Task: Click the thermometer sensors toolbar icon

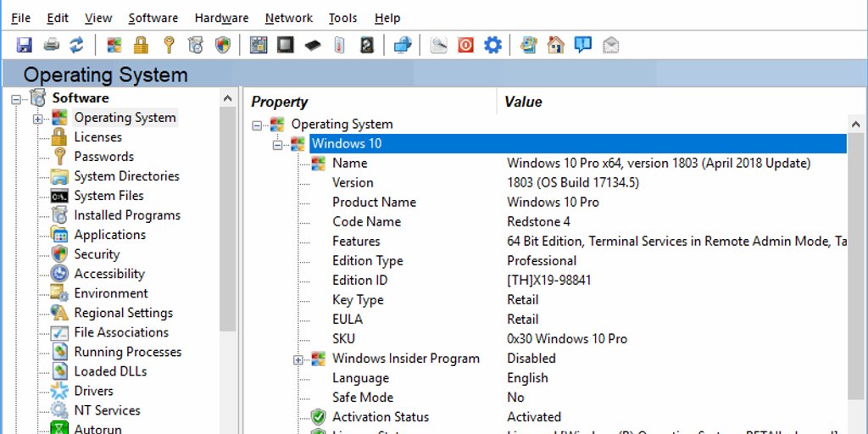Action: pyautogui.click(x=339, y=45)
